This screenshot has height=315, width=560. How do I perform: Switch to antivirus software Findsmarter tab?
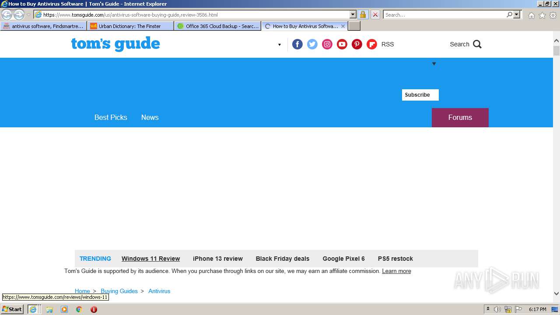pos(43,26)
